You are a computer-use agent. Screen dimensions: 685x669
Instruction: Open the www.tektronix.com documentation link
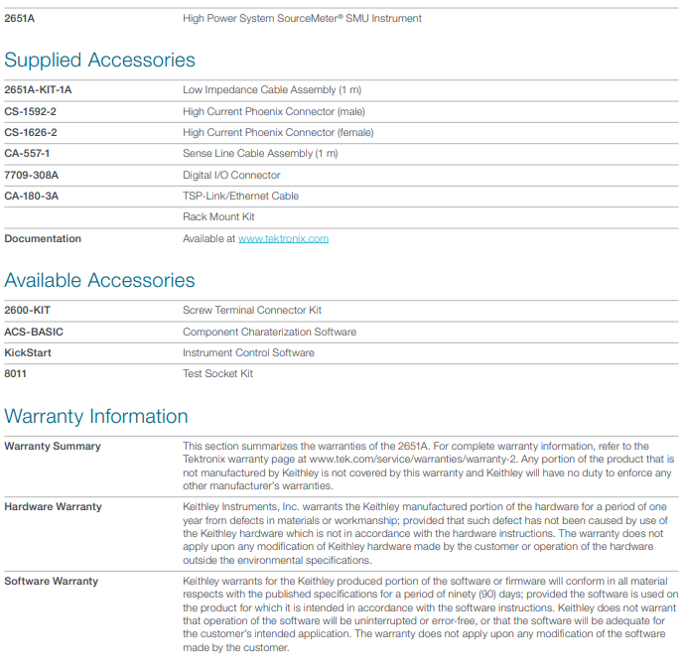click(x=283, y=239)
